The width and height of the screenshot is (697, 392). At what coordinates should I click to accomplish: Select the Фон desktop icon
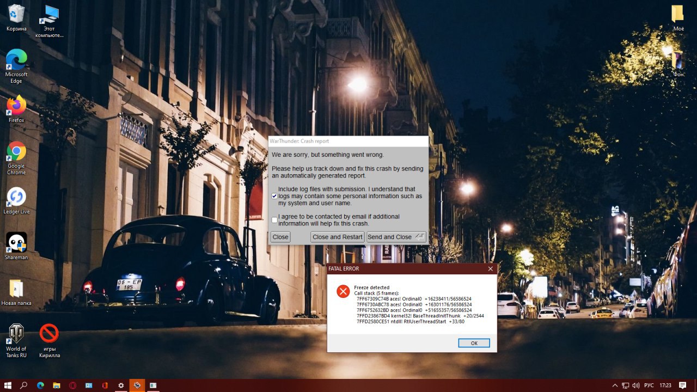(x=678, y=63)
